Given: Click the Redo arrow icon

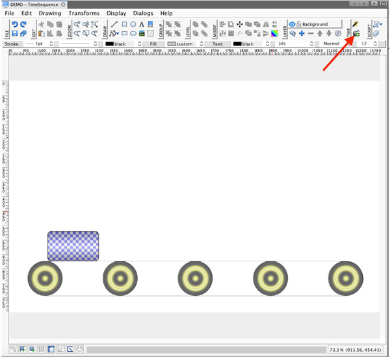Looking at the screenshot, I should click(23, 24).
